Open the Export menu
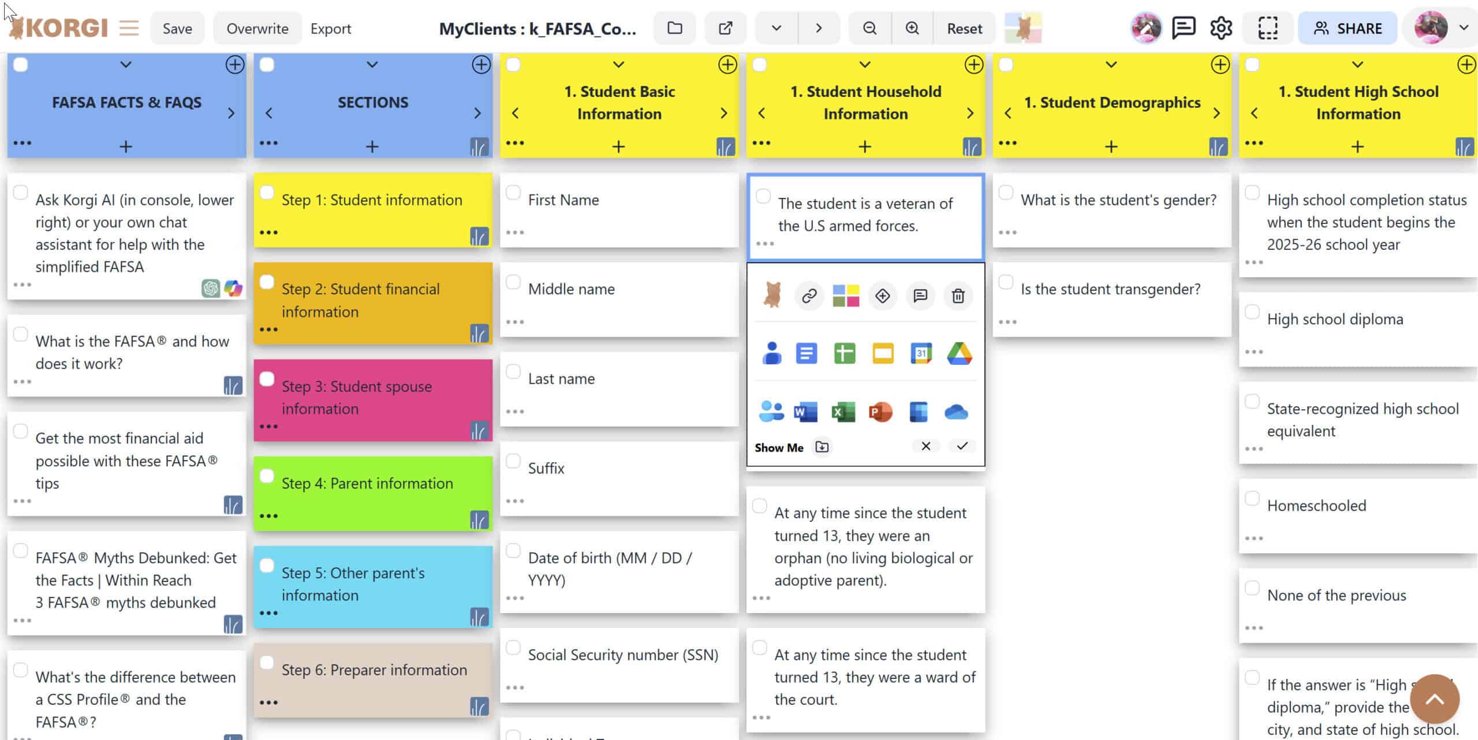 (x=330, y=28)
